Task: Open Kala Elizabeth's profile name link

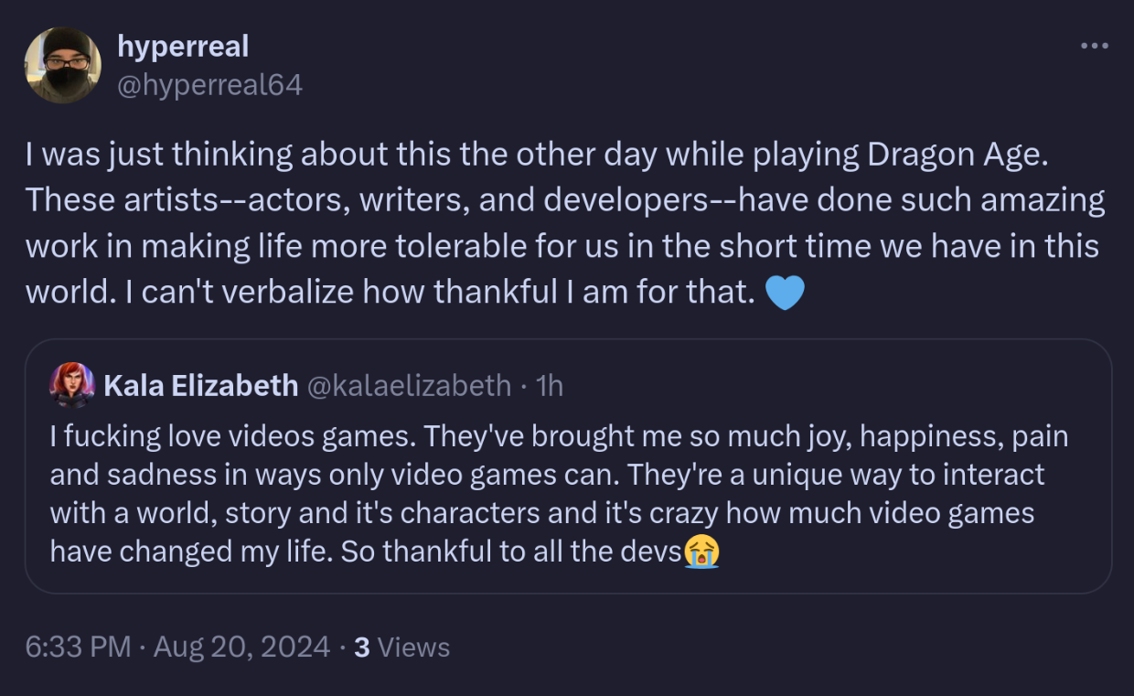Action: 201,386
